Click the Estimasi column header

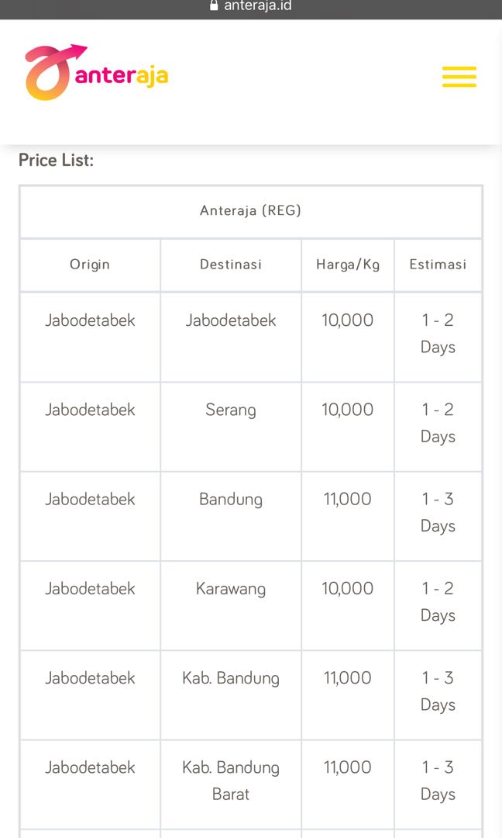[438, 265]
